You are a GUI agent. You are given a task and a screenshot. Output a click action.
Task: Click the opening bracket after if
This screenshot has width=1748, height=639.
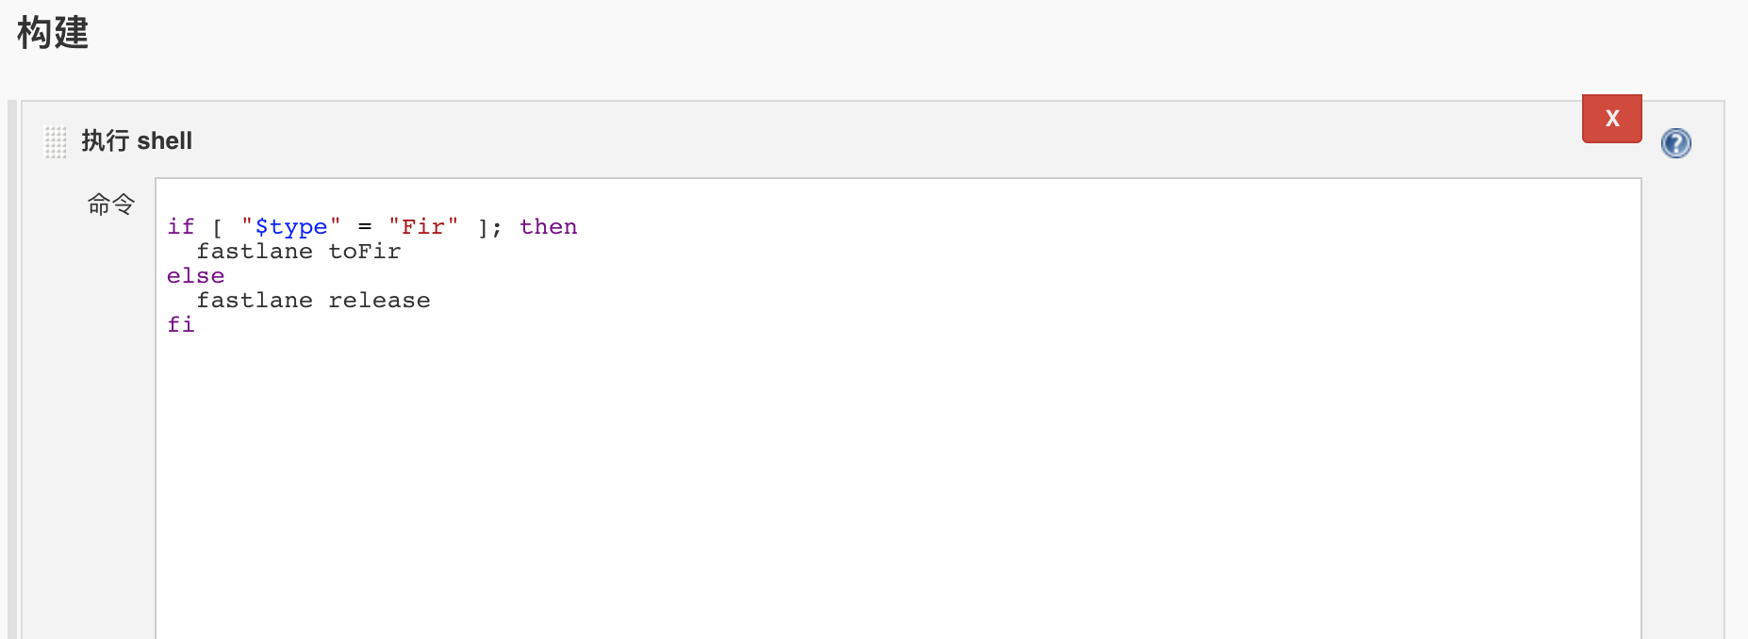pyautogui.click(x=217, y=228)
